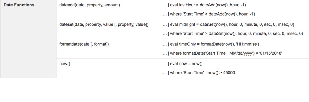Click the eval timeOnly formatDate example line

(x=211, y=44)
